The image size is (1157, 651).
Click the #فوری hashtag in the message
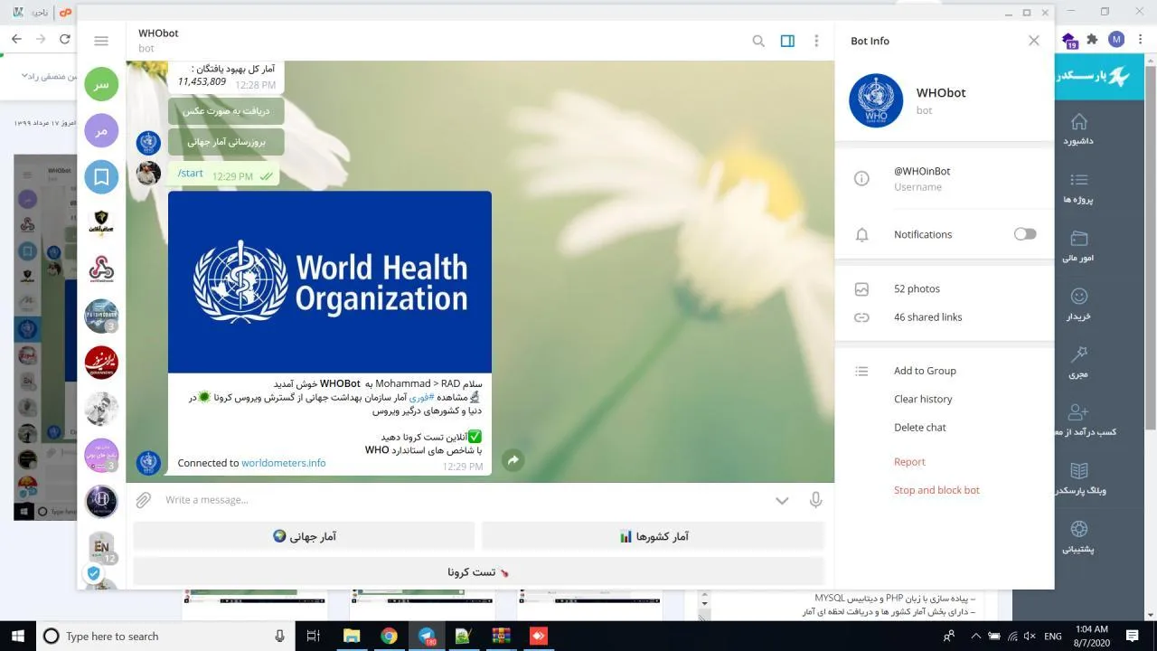click(421, 397)
